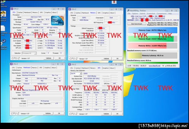Click OK in the Mainboard-tab CPU-Z window
189x129 pixels.
click(x=59, y=113)
